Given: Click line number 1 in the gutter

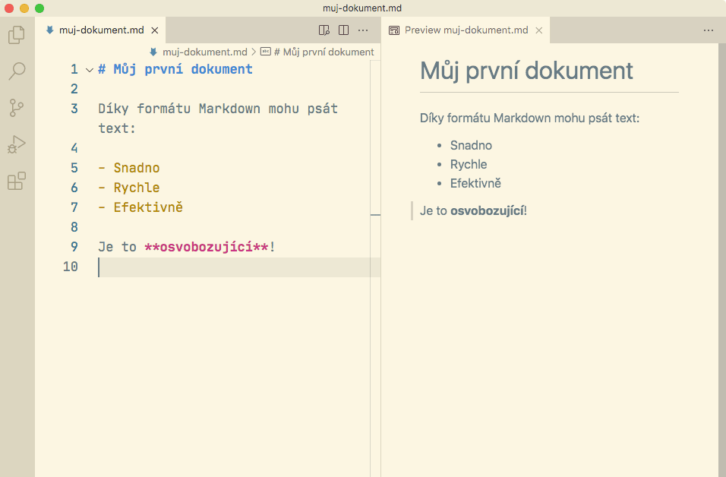Looking at the screenshot, I should (74, 69).
